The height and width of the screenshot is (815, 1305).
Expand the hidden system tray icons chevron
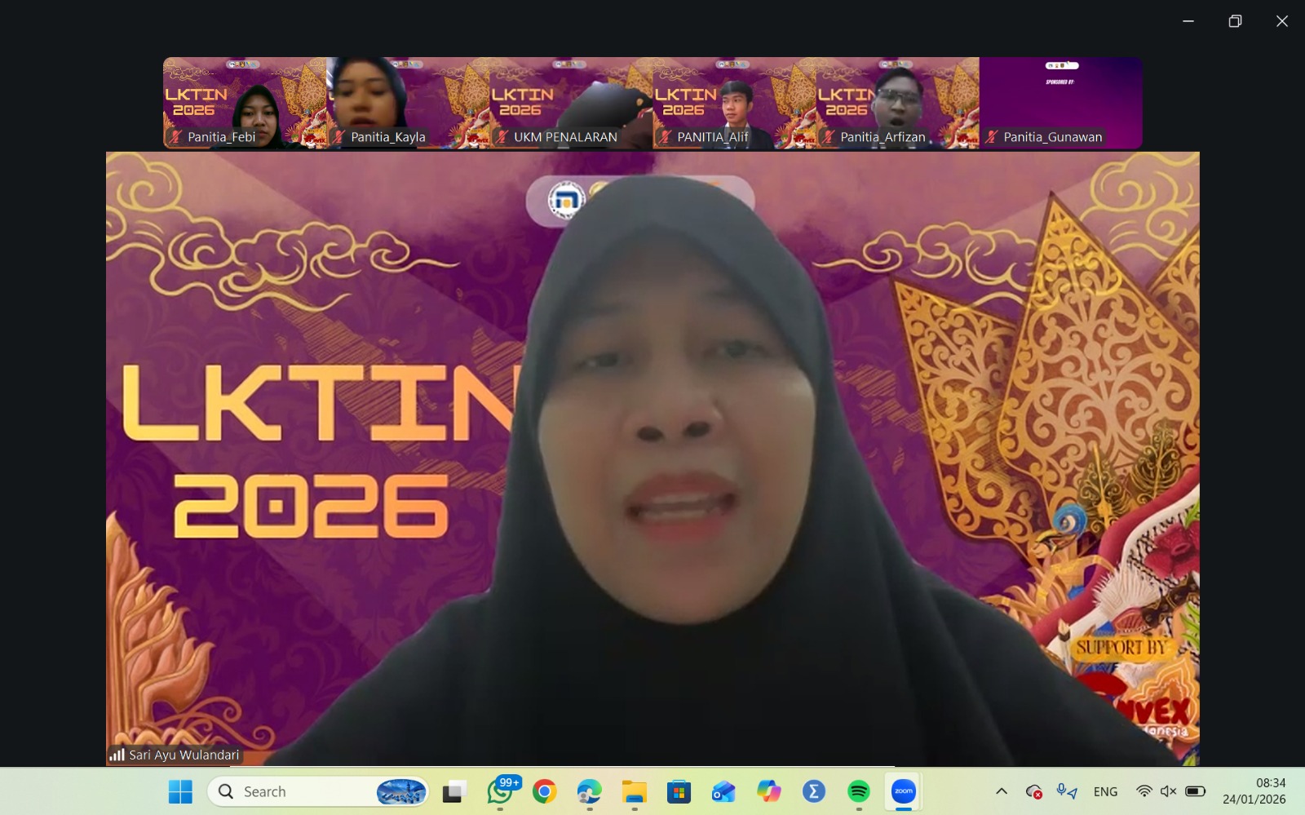(1002, 791)
